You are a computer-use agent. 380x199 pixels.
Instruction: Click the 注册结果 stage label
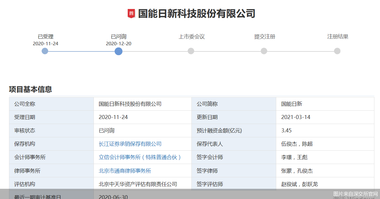338,37
